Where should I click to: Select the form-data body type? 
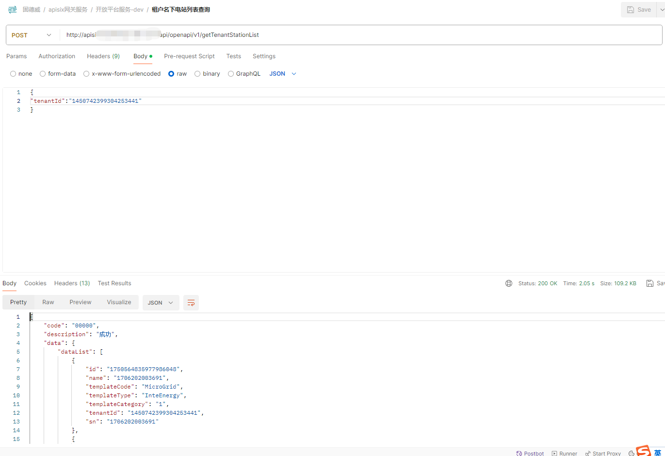coord(58,74)
